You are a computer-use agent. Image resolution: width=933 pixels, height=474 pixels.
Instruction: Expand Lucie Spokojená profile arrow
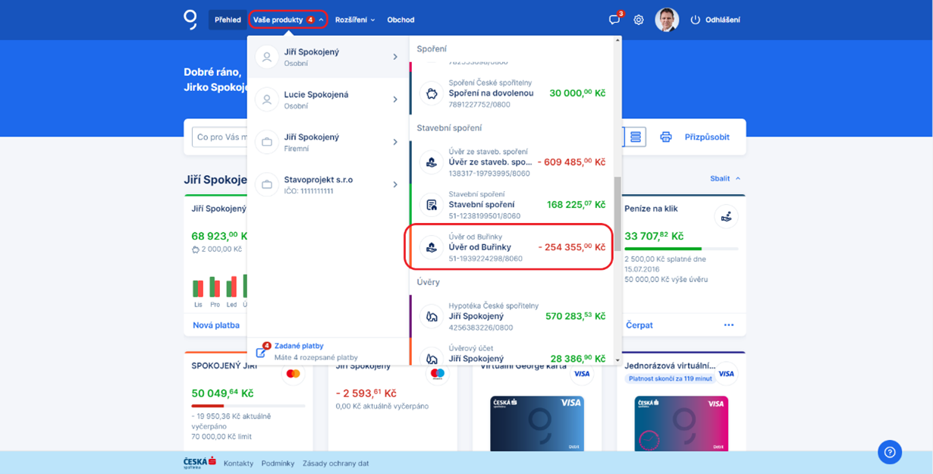click(x=395, y=99)
